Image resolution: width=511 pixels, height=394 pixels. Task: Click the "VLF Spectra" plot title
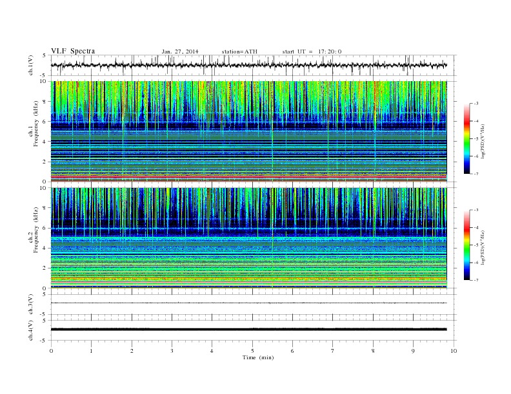(73, 51)
